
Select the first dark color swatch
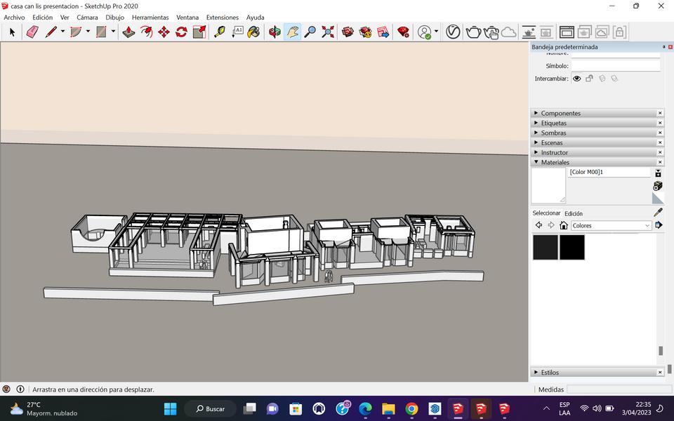(546, 247)
